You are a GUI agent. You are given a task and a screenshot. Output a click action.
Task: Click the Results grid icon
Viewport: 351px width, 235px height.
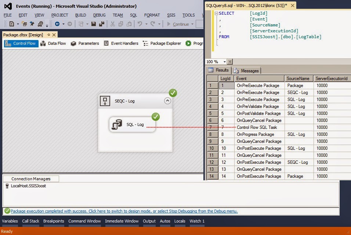211,70
